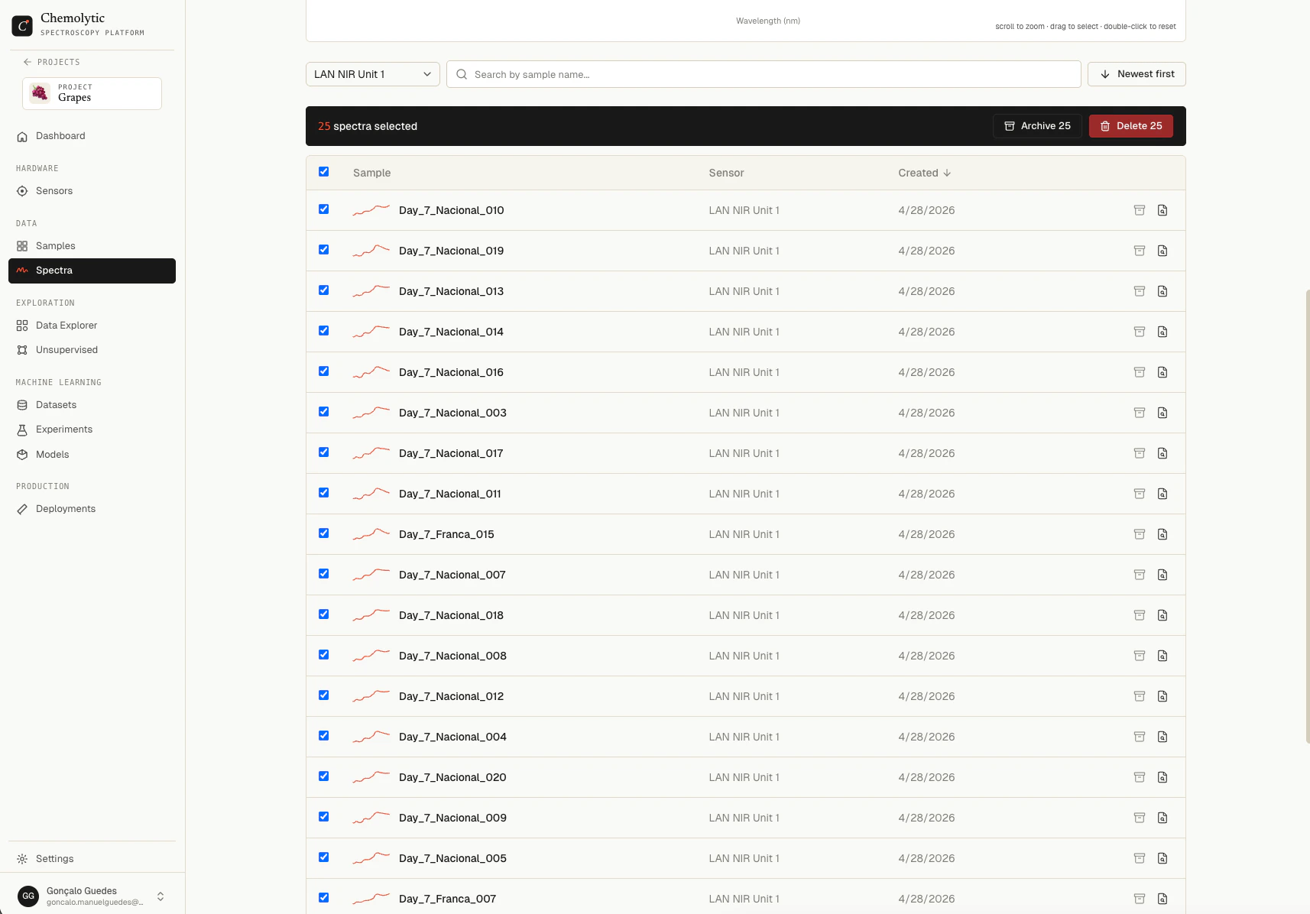Viewport: 1310px width, 914px height.
Task: Navigate to Unsupervised exploration
Action: click(92, 350)
